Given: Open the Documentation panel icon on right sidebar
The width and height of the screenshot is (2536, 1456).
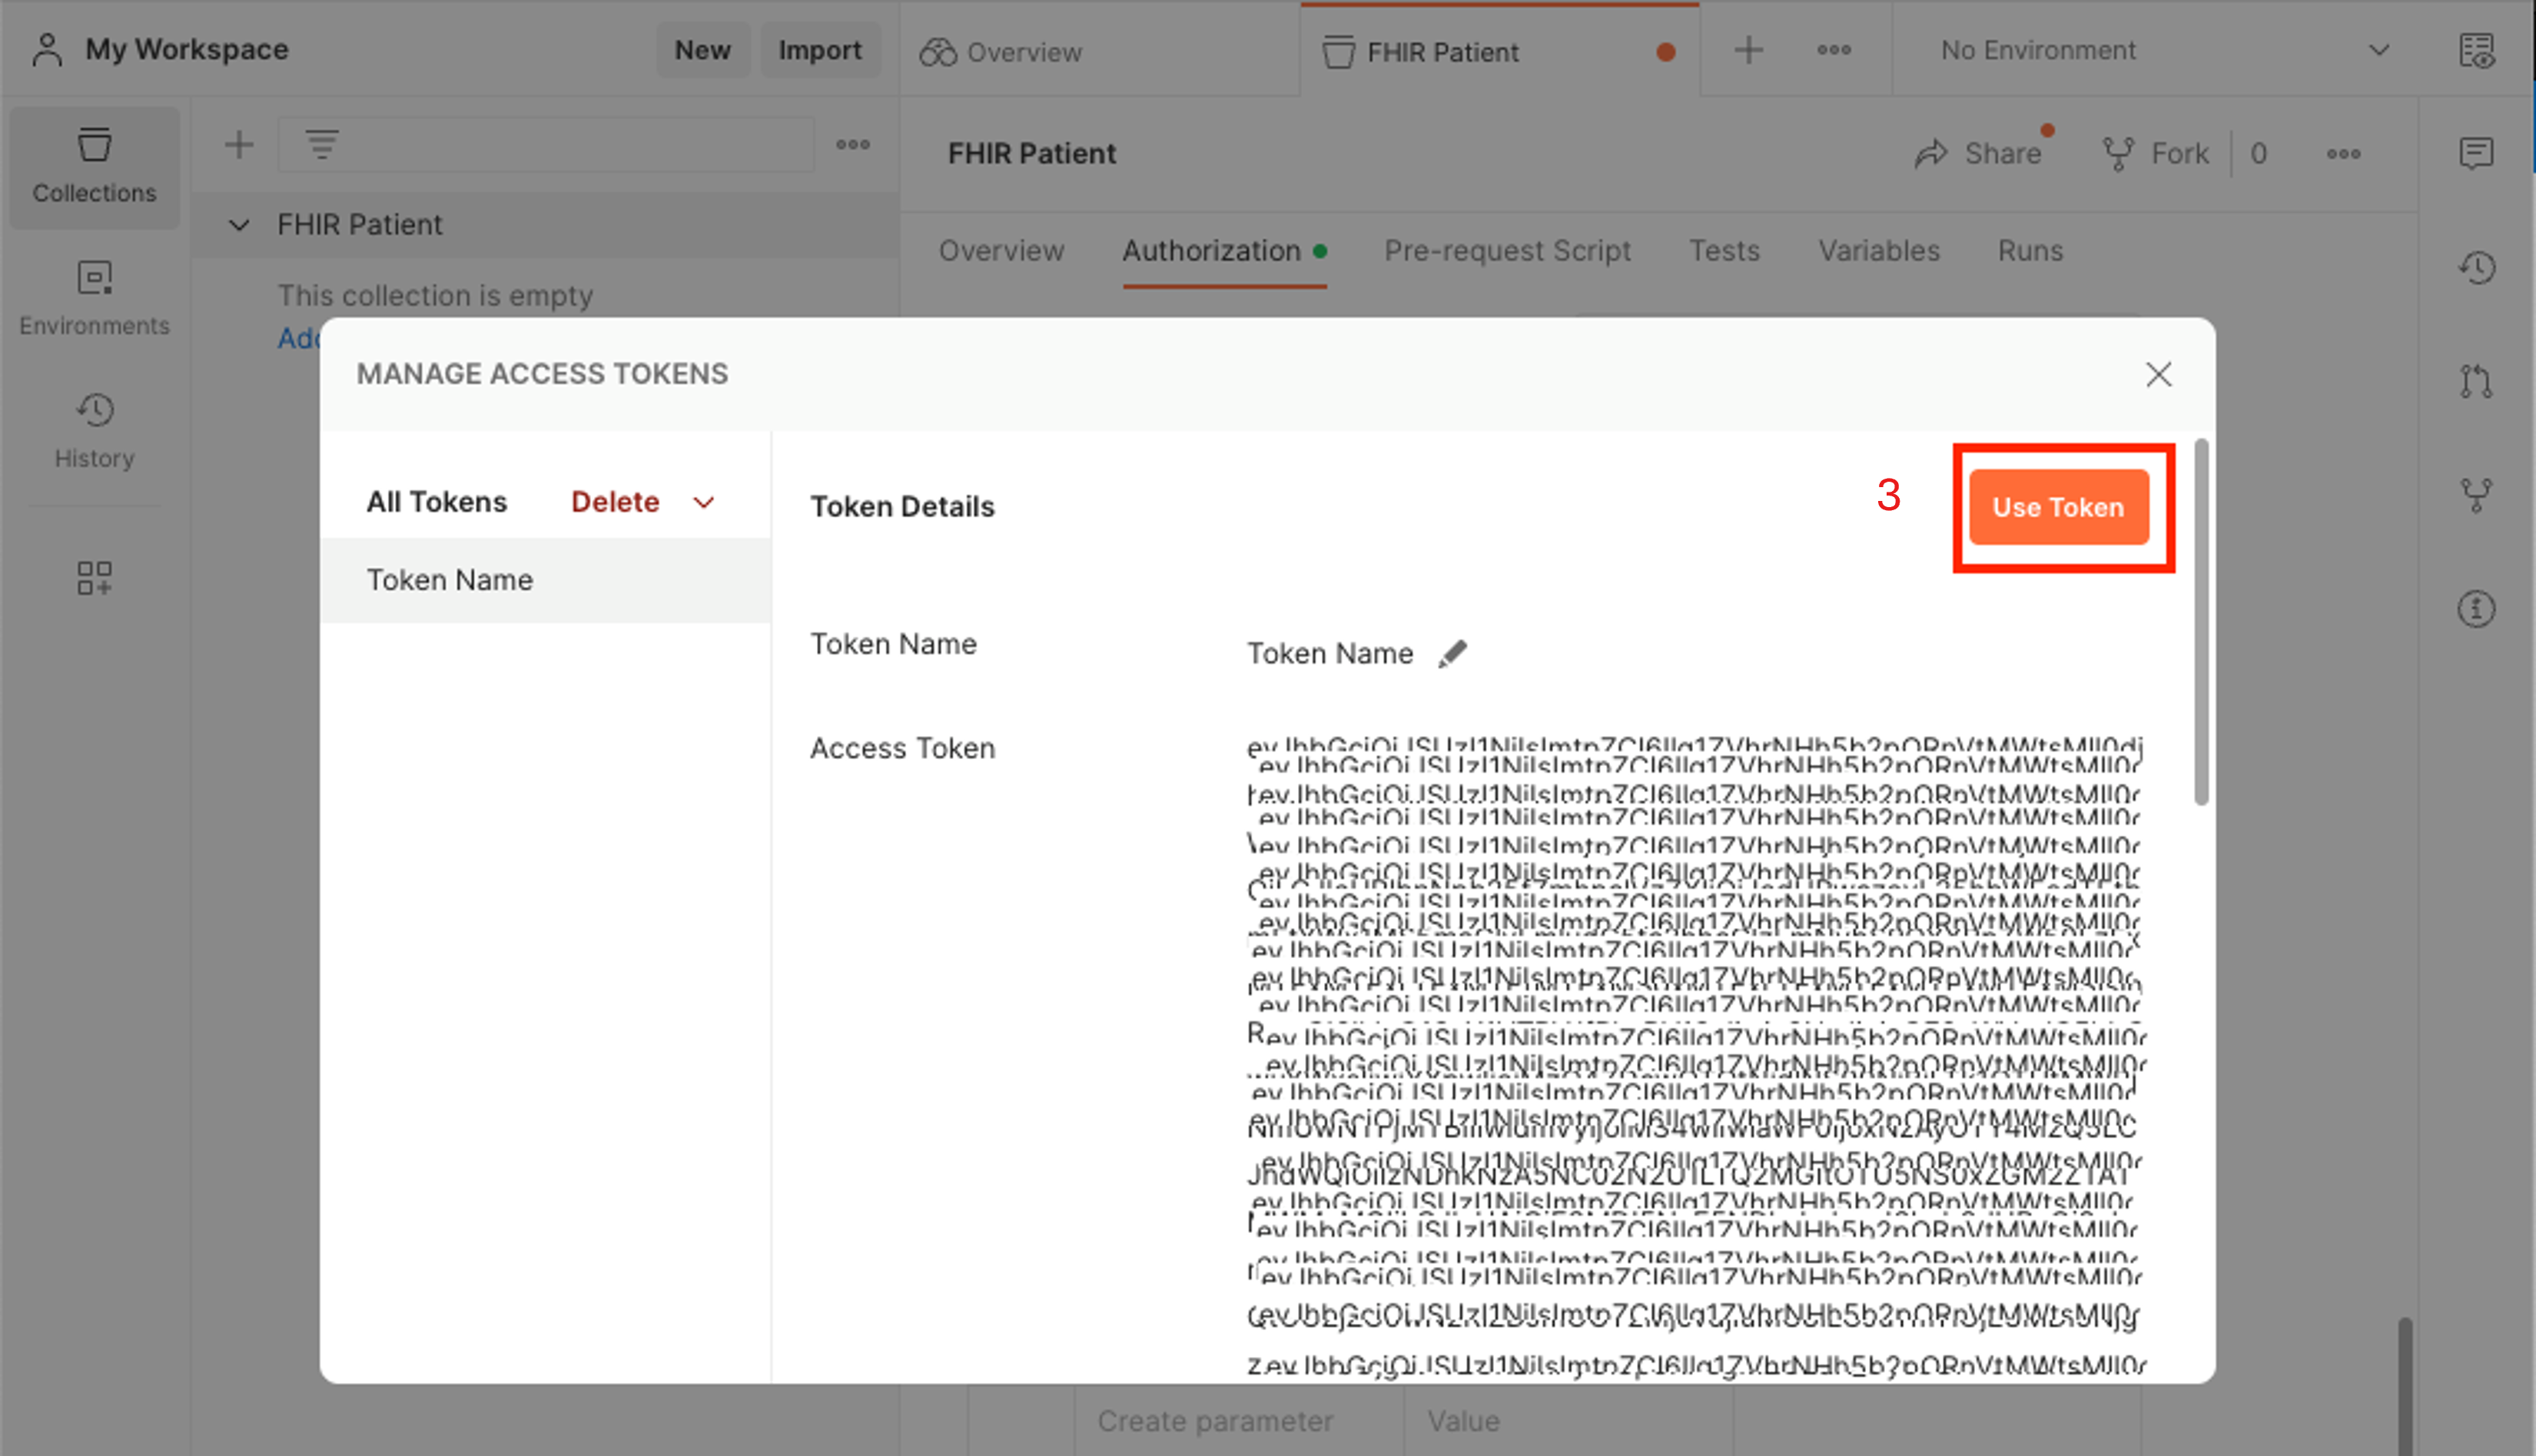Looking at the screenshot, I should [x=2477, y=51].
